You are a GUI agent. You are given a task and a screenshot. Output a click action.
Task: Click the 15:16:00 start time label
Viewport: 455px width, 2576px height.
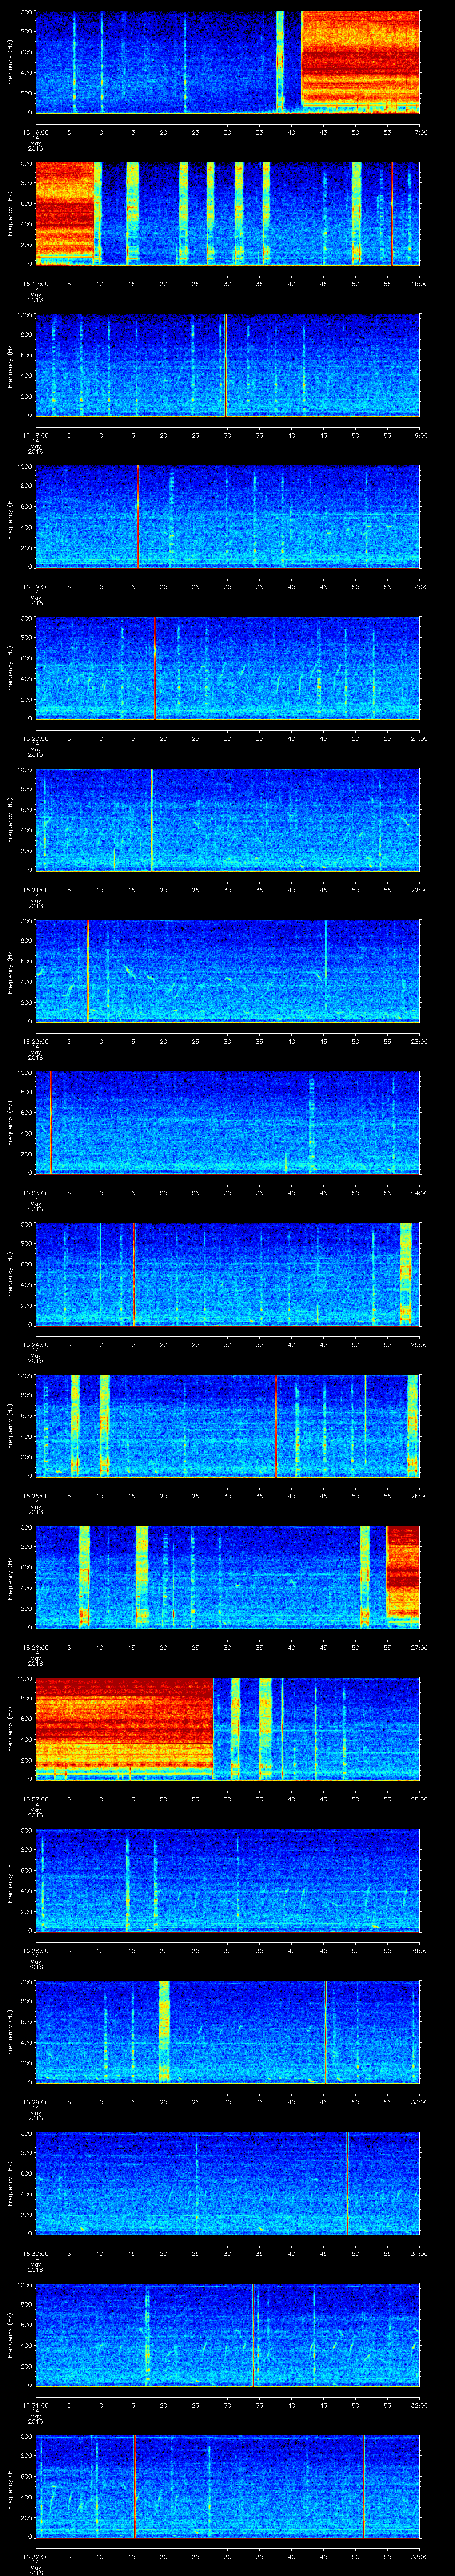[x=36, y=132]
